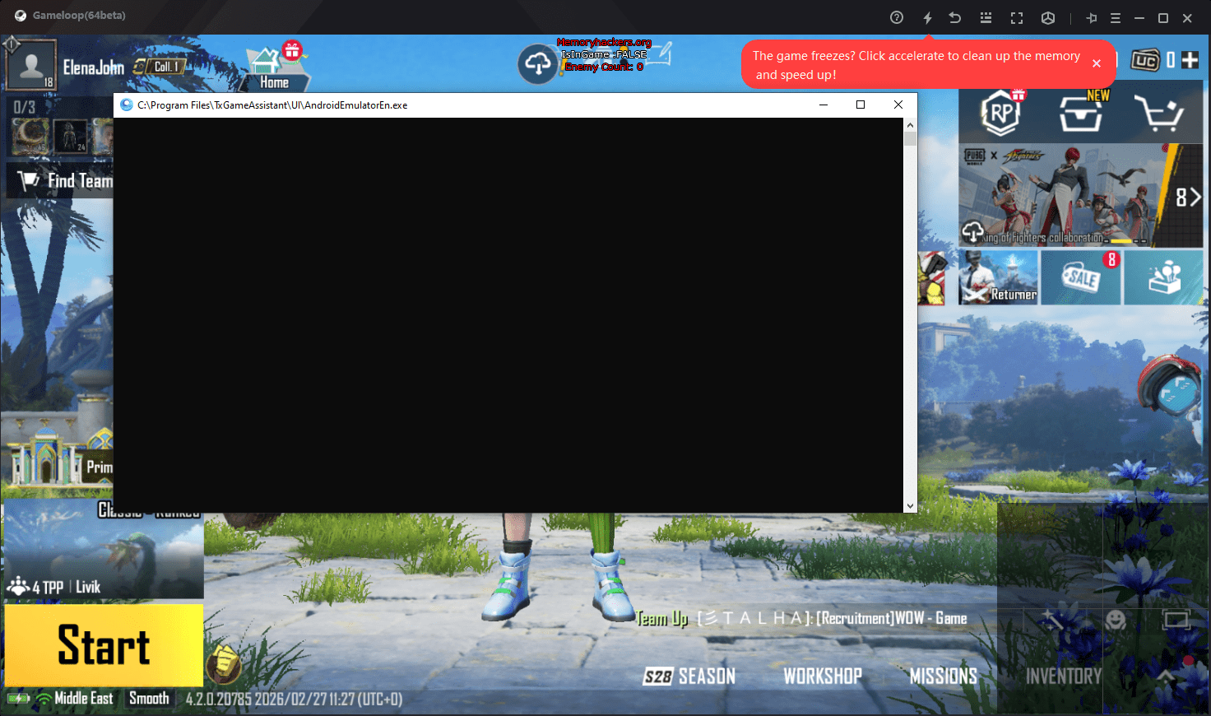
Task: Click the hexagon cube icon in title bar
Action: 1048,17
